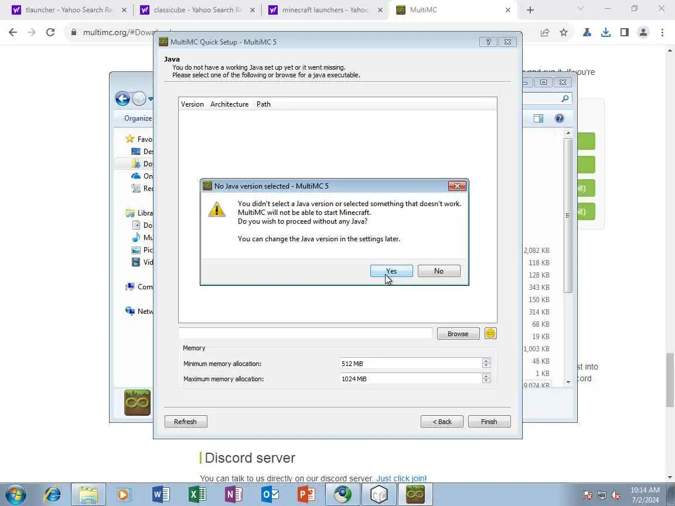Open the Chrome profile avatar
The height and width of the screenshot is (506, 675).
[643, 32]
